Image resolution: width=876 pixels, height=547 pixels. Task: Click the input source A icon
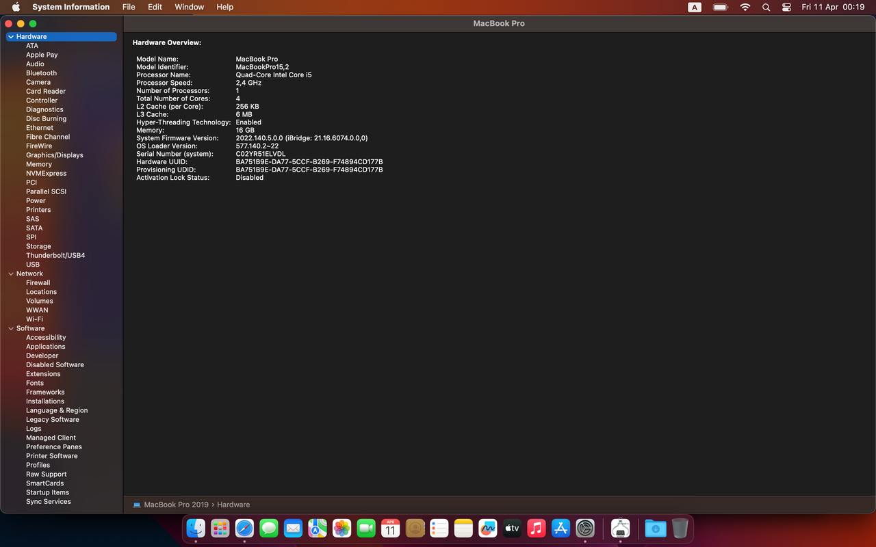point(694,7)
